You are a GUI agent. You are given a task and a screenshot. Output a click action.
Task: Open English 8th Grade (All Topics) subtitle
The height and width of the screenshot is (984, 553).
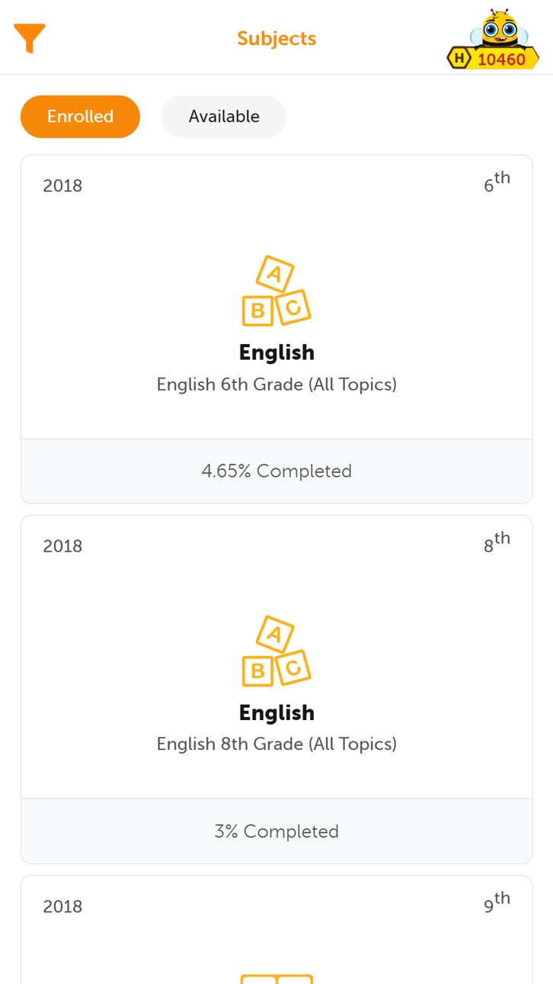coord(276,744)
